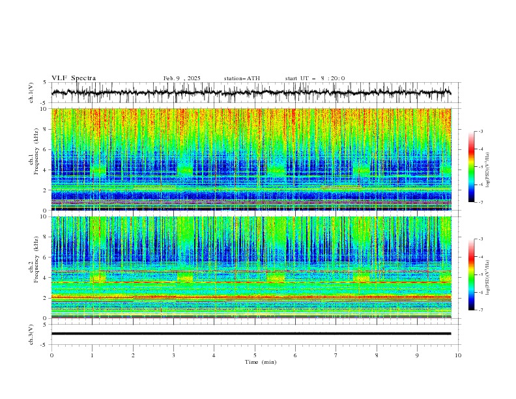Click time axis tick label "7"
This screenshot has width=516, height=399.
pos(336,355)
